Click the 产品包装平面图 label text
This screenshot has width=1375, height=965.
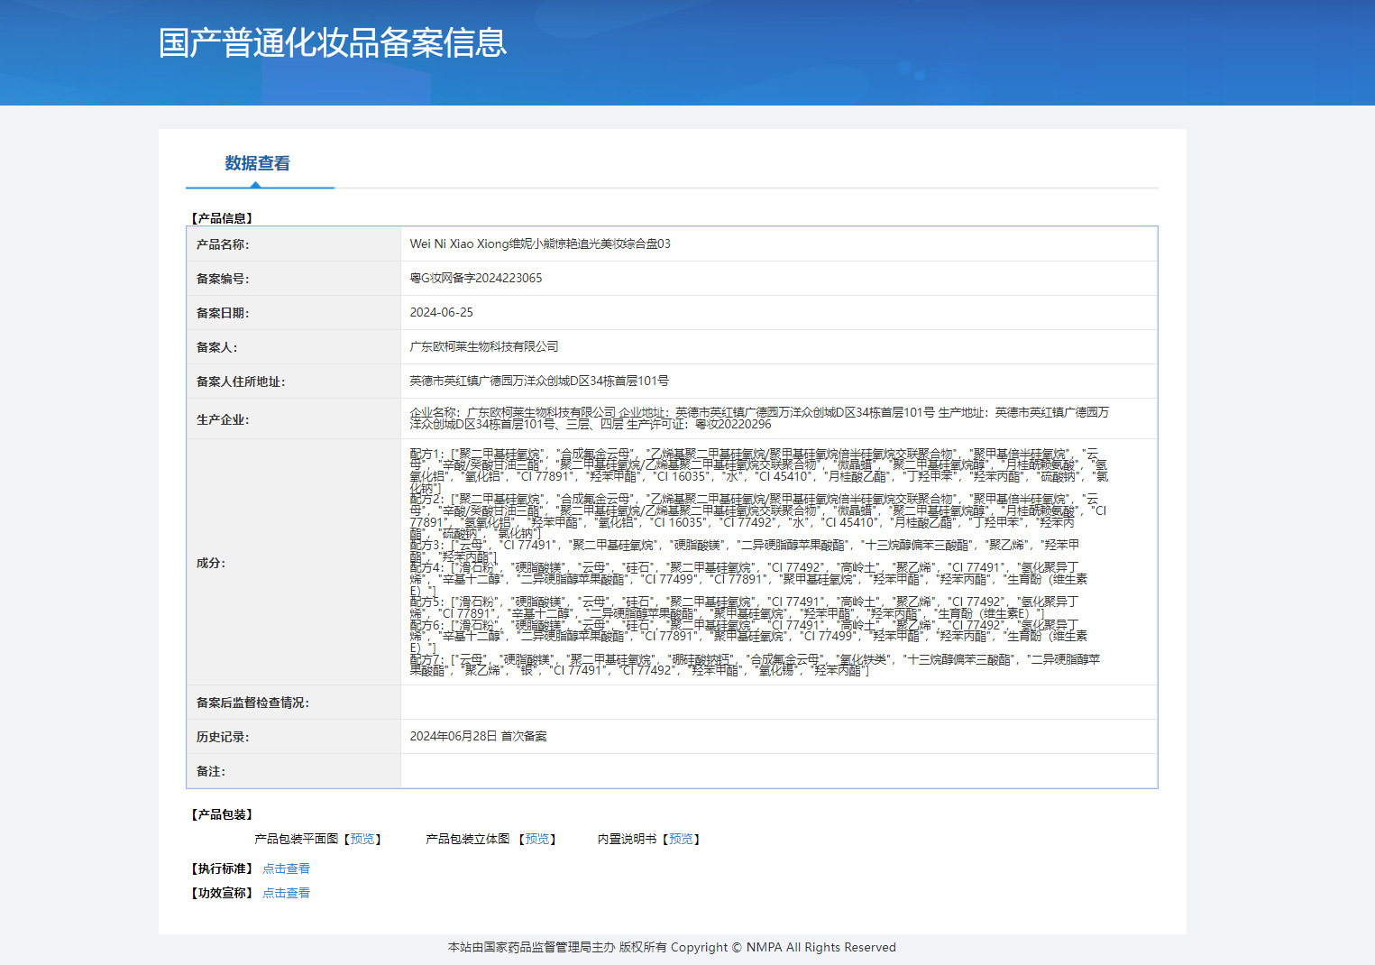tap(297, 839)
